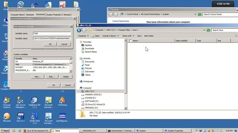Click refresh icon beside Java address bar
The image size is (238, 133).
click(x=208, y=30)
